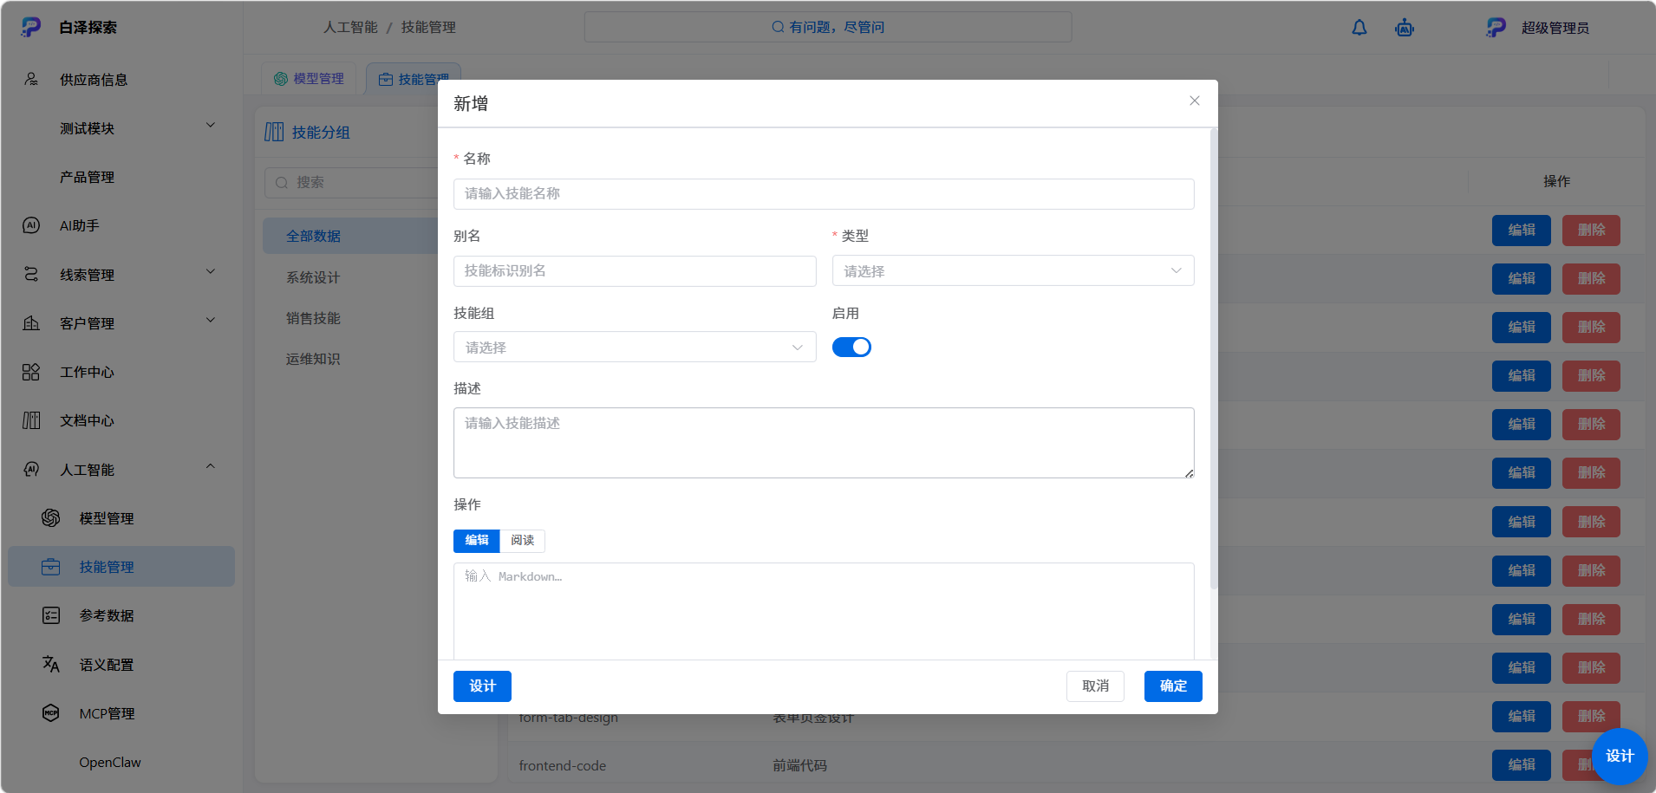Click the floating round 设计 button
Viewport: 1656px width, 793px height.
pyautogui.click(x=1620, y=757)
